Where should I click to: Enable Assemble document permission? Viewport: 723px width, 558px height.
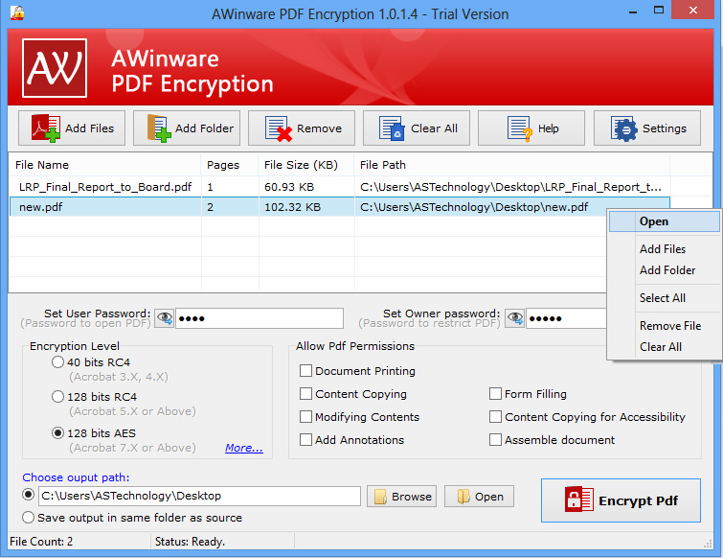[495, 439]
